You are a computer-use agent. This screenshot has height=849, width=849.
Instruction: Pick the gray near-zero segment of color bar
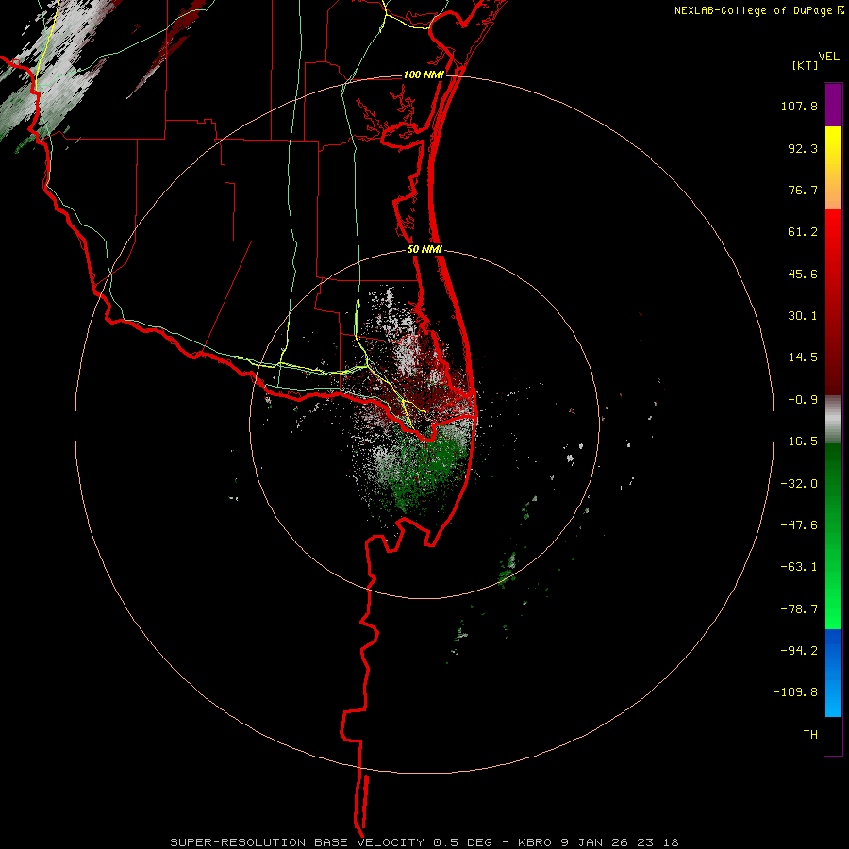(833, 420)
